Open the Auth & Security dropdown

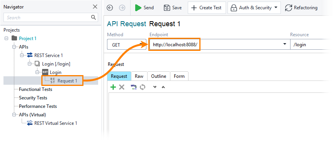[x=254, y=8]
